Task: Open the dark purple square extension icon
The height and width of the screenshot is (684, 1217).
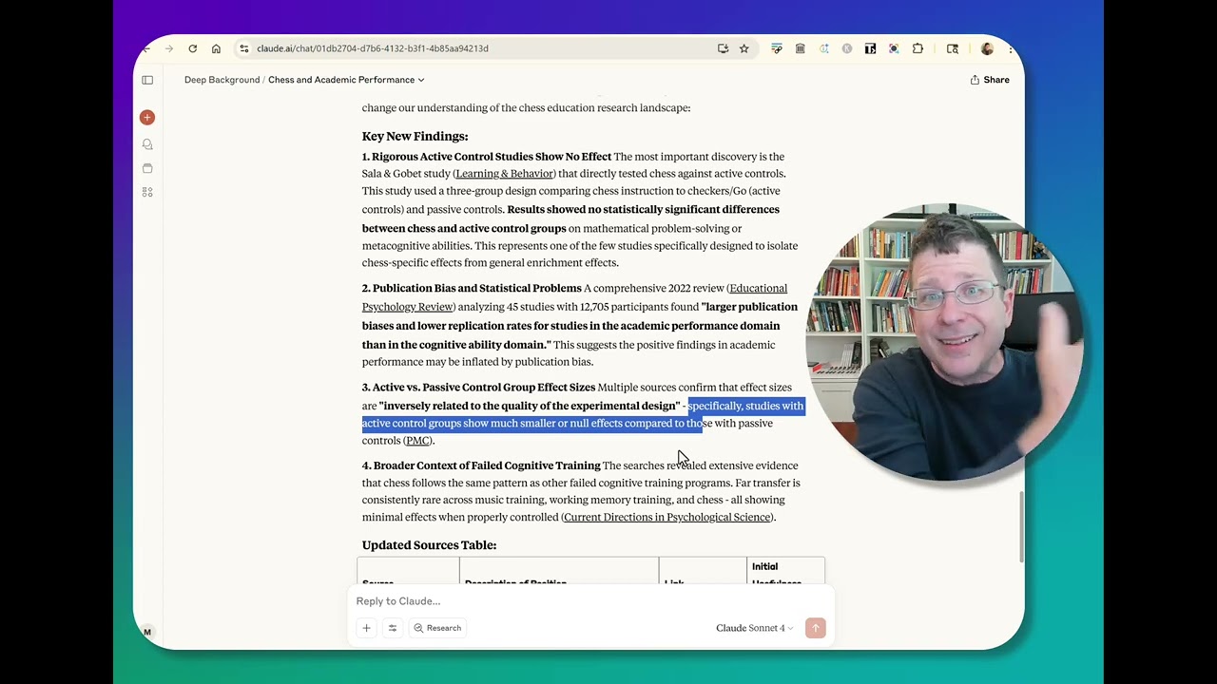Action: coord(894,48)
